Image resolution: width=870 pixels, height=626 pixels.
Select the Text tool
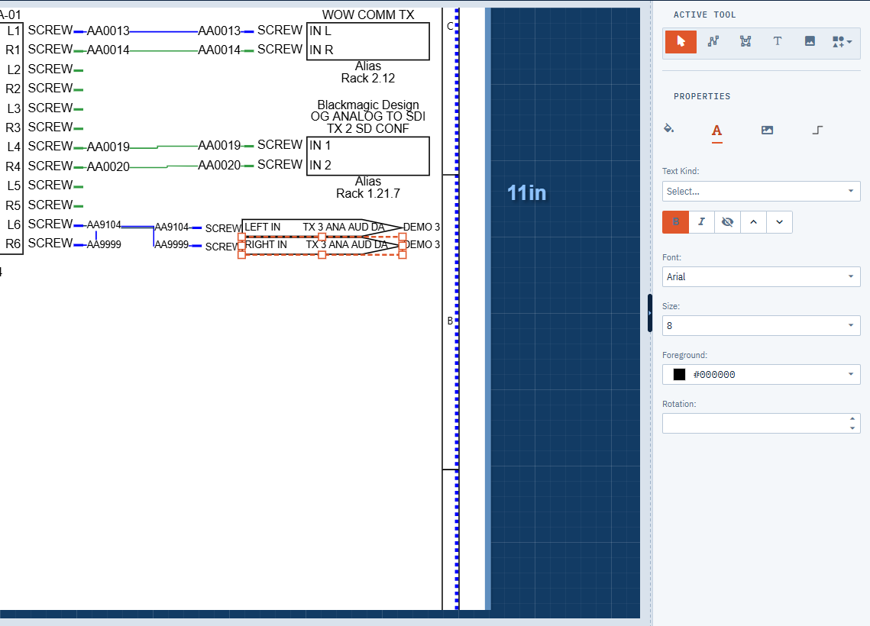778,41
